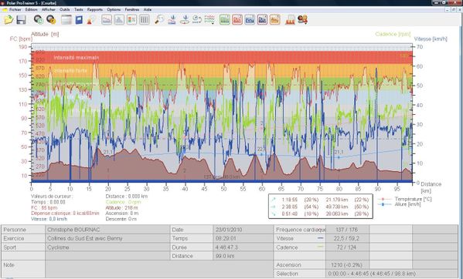463x279 pixels.
Task: Open the light blue chart report icon
Action: pos(250,20)
